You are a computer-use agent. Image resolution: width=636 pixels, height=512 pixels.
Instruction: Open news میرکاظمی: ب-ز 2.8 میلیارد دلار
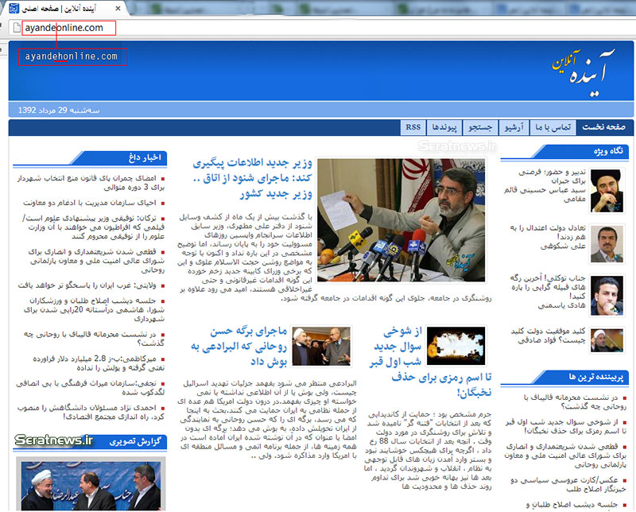99,363
